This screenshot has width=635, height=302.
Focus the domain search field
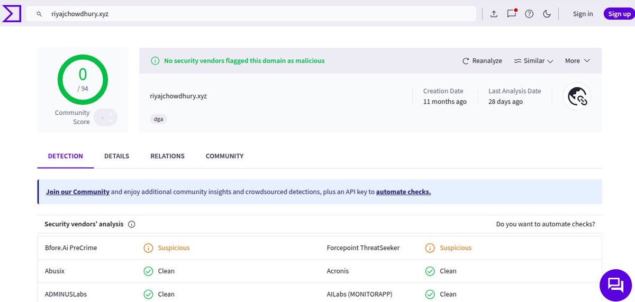tap(251, 14)
